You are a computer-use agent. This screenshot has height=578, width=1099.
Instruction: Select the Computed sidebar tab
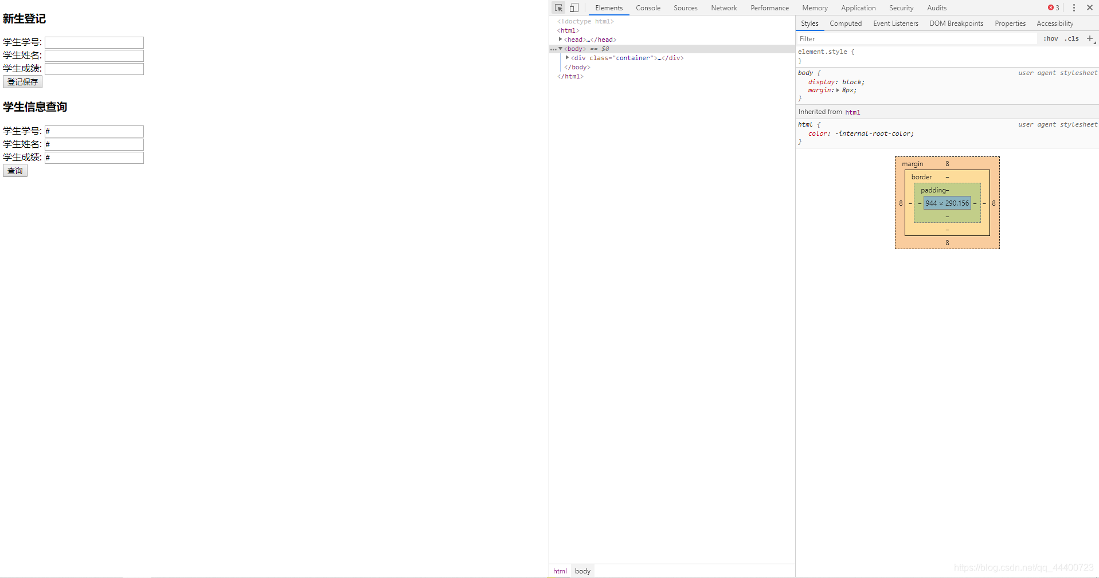point(846,23)
